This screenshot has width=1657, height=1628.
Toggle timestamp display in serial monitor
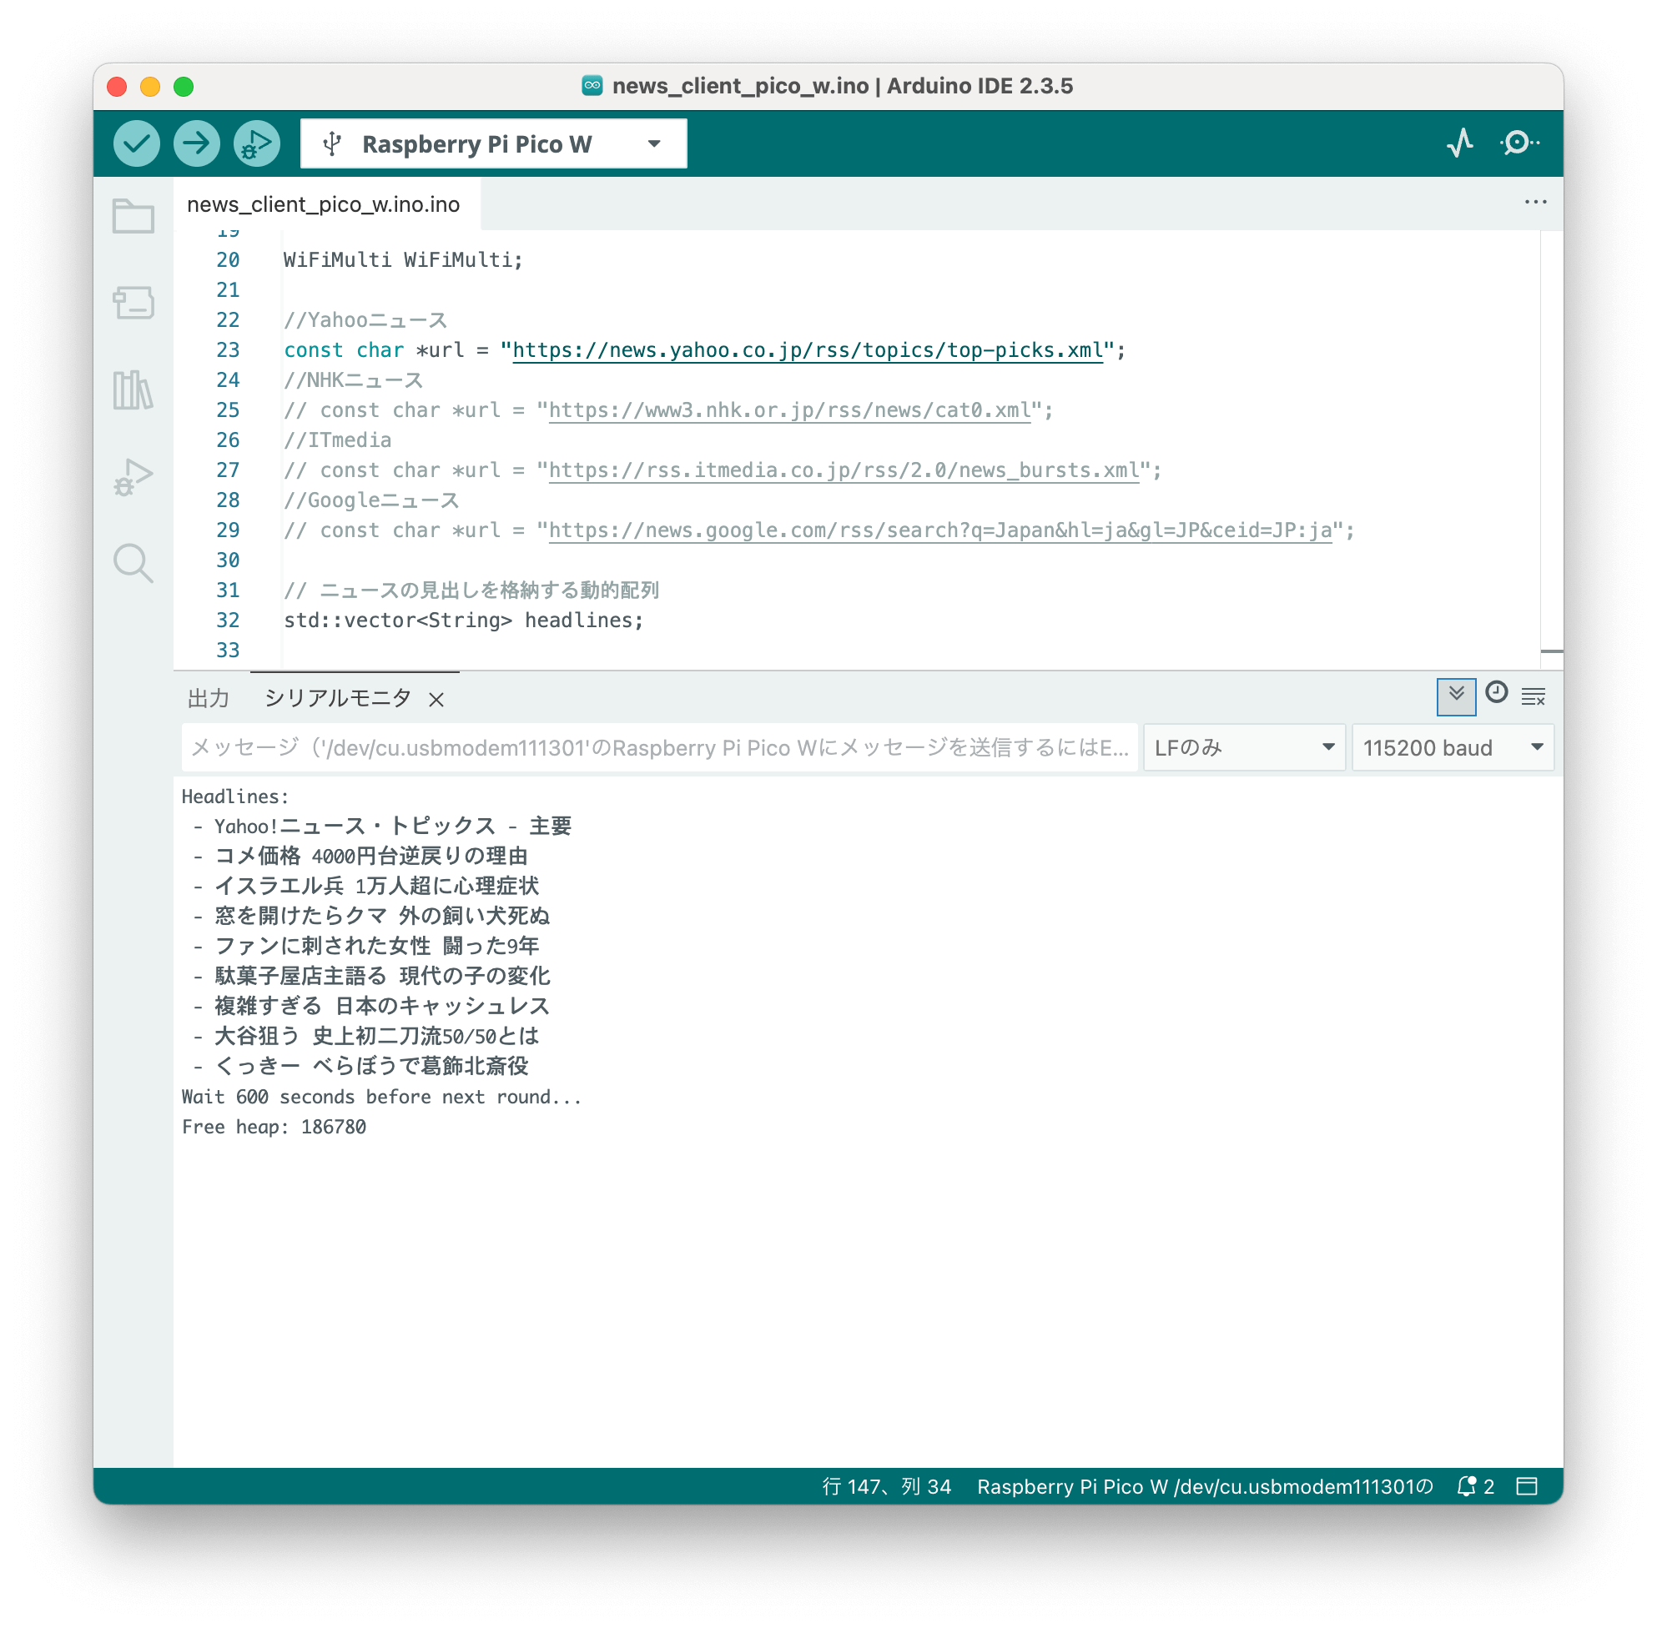pyautogui.click(x=1496, y=692)
